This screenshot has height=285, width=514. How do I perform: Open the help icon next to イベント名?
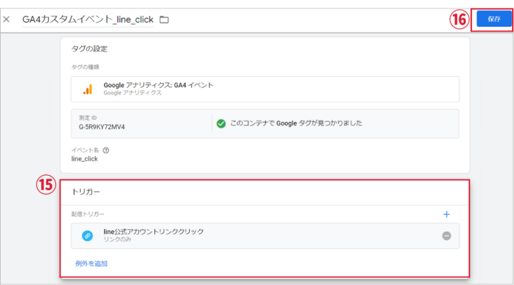click(106, 150)
